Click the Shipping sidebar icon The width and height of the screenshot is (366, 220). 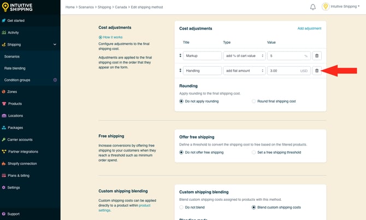(x=3, y=44)
